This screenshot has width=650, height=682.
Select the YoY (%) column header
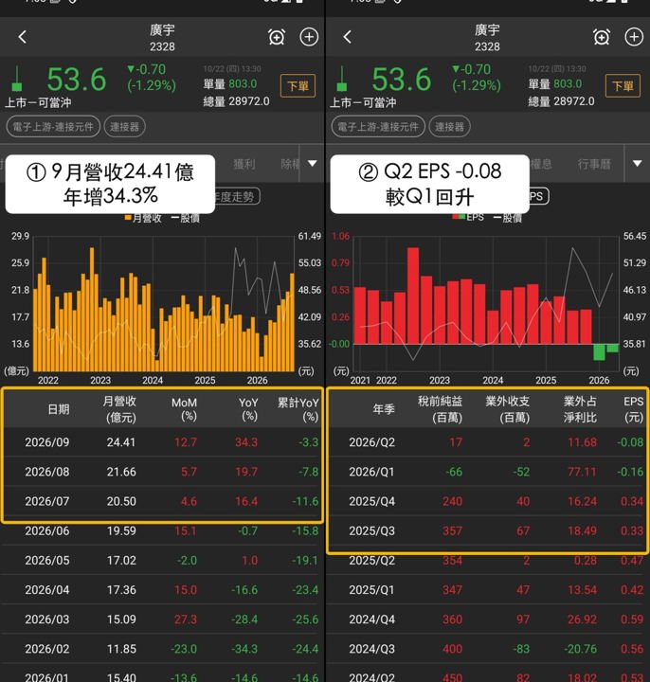[x=248, y=409]
